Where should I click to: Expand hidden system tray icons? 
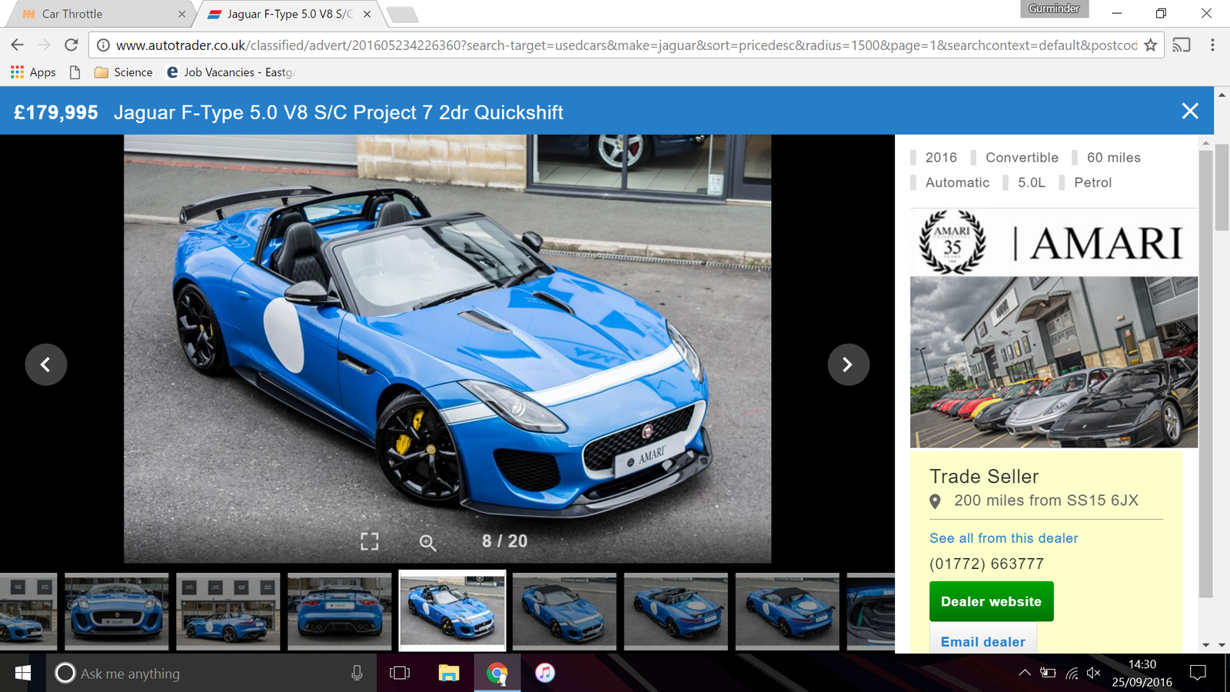[x=1025, y=673]
